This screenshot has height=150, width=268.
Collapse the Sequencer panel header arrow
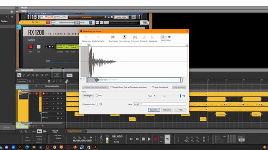17,70
